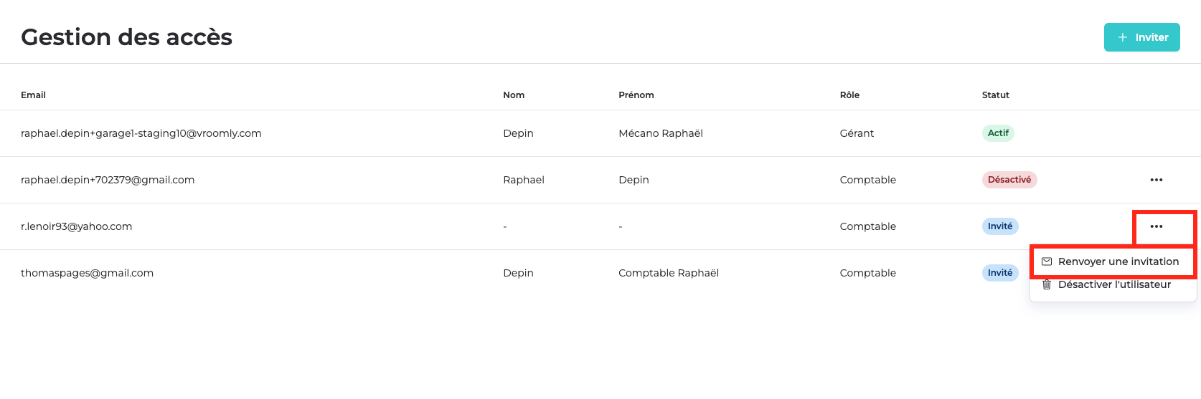Click the Inviter button
The width and height of the screenshot is (1201, 399).
(1141, 37)
